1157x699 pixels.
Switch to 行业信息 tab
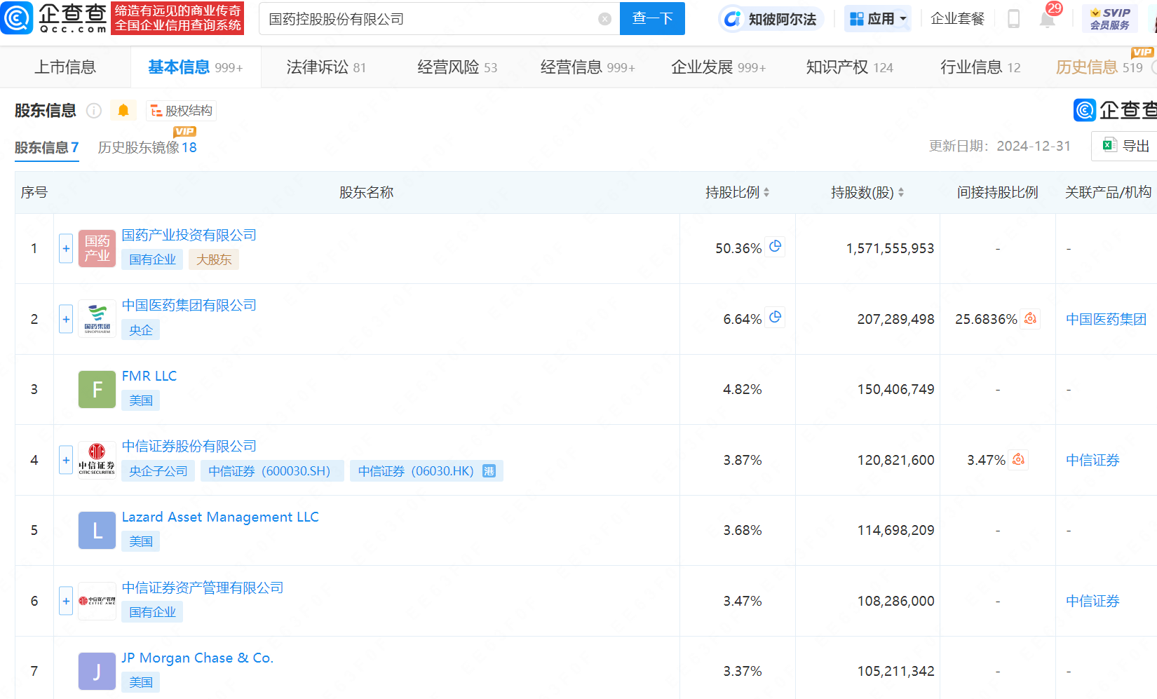980,67
